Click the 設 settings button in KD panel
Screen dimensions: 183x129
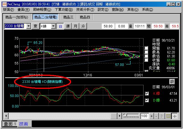click(x=172, y=81)
